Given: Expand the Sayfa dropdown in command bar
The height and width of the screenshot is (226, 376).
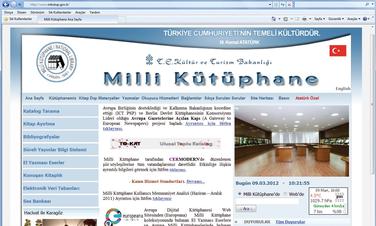Looking at the screenshot, I should click(320, 19).
